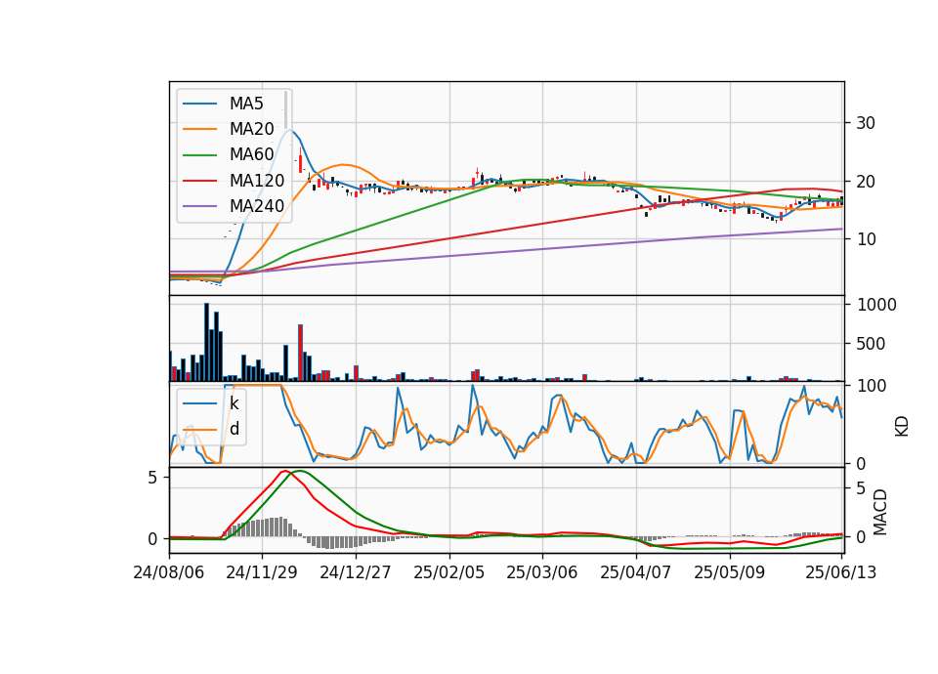Click the date label 25/05/09

[729, 572]
